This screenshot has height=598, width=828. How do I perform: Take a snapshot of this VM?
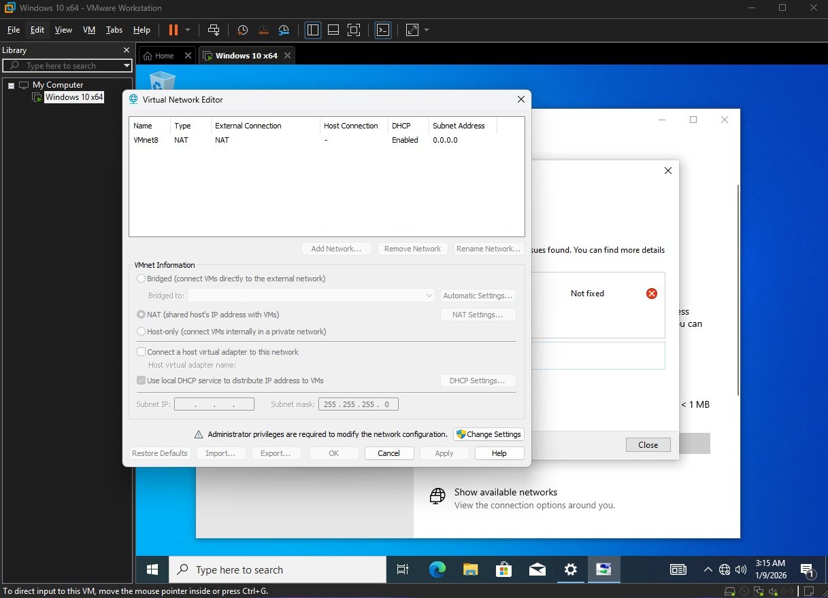243,30
